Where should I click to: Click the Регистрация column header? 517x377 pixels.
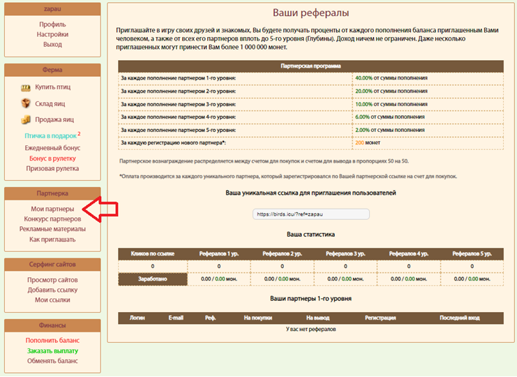point(380,318)
